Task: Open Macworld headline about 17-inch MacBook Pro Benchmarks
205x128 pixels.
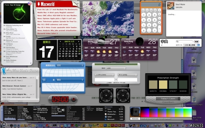Action: pyautogui.click(x=57, y=10)
